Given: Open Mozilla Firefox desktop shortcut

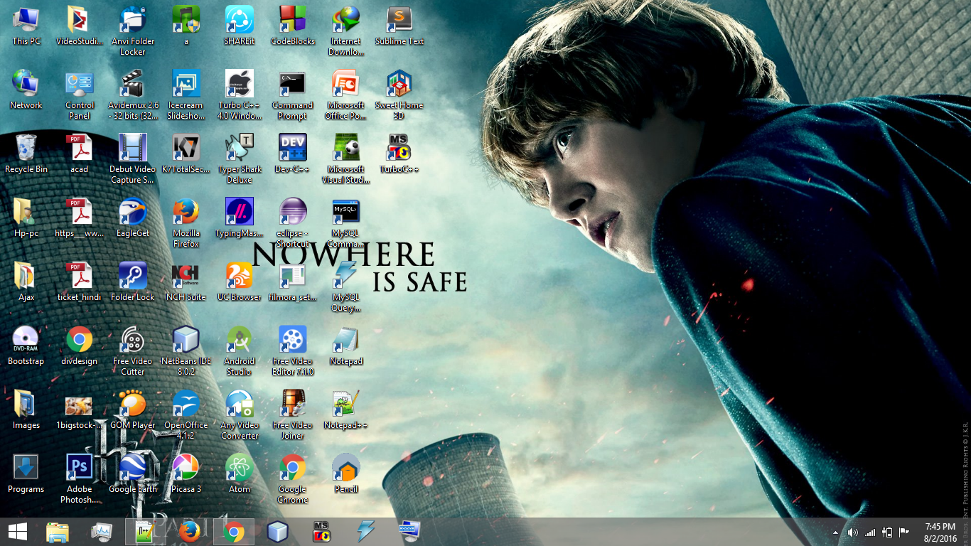Looking at the screenshot, I should [x=186, y=223].
